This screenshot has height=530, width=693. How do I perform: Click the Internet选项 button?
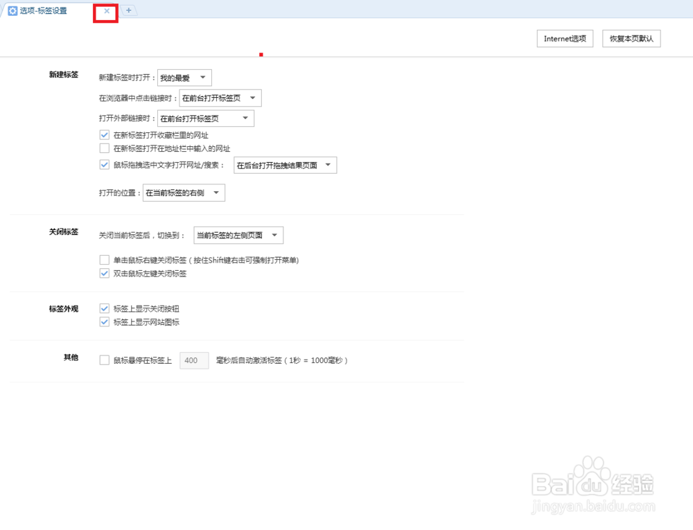pyautogui.click(x=565, y=38)
